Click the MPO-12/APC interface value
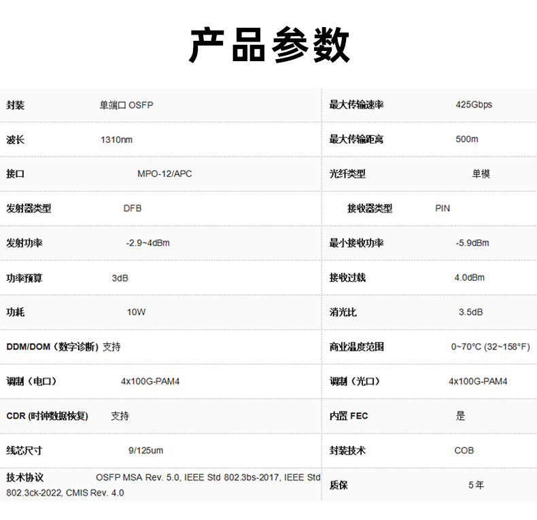Image resolution: width=537 pixels, height=520 pixels. tap(164, 174)
